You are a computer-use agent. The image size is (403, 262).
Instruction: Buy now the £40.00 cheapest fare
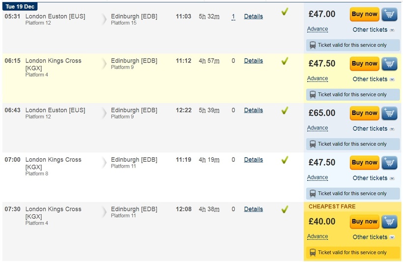coord(365,222)
